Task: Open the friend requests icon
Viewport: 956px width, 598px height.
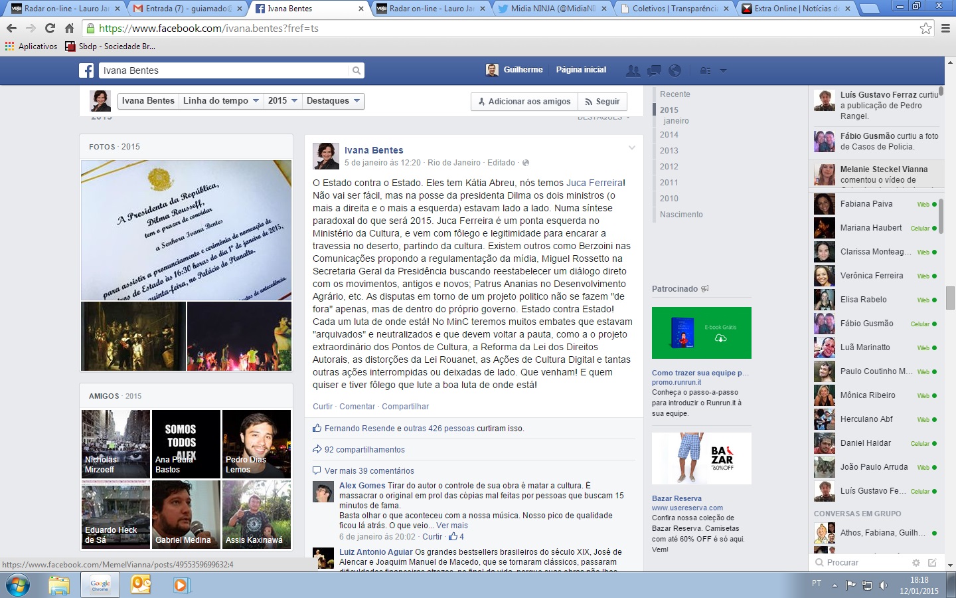Action: click(x=633, y=70)
